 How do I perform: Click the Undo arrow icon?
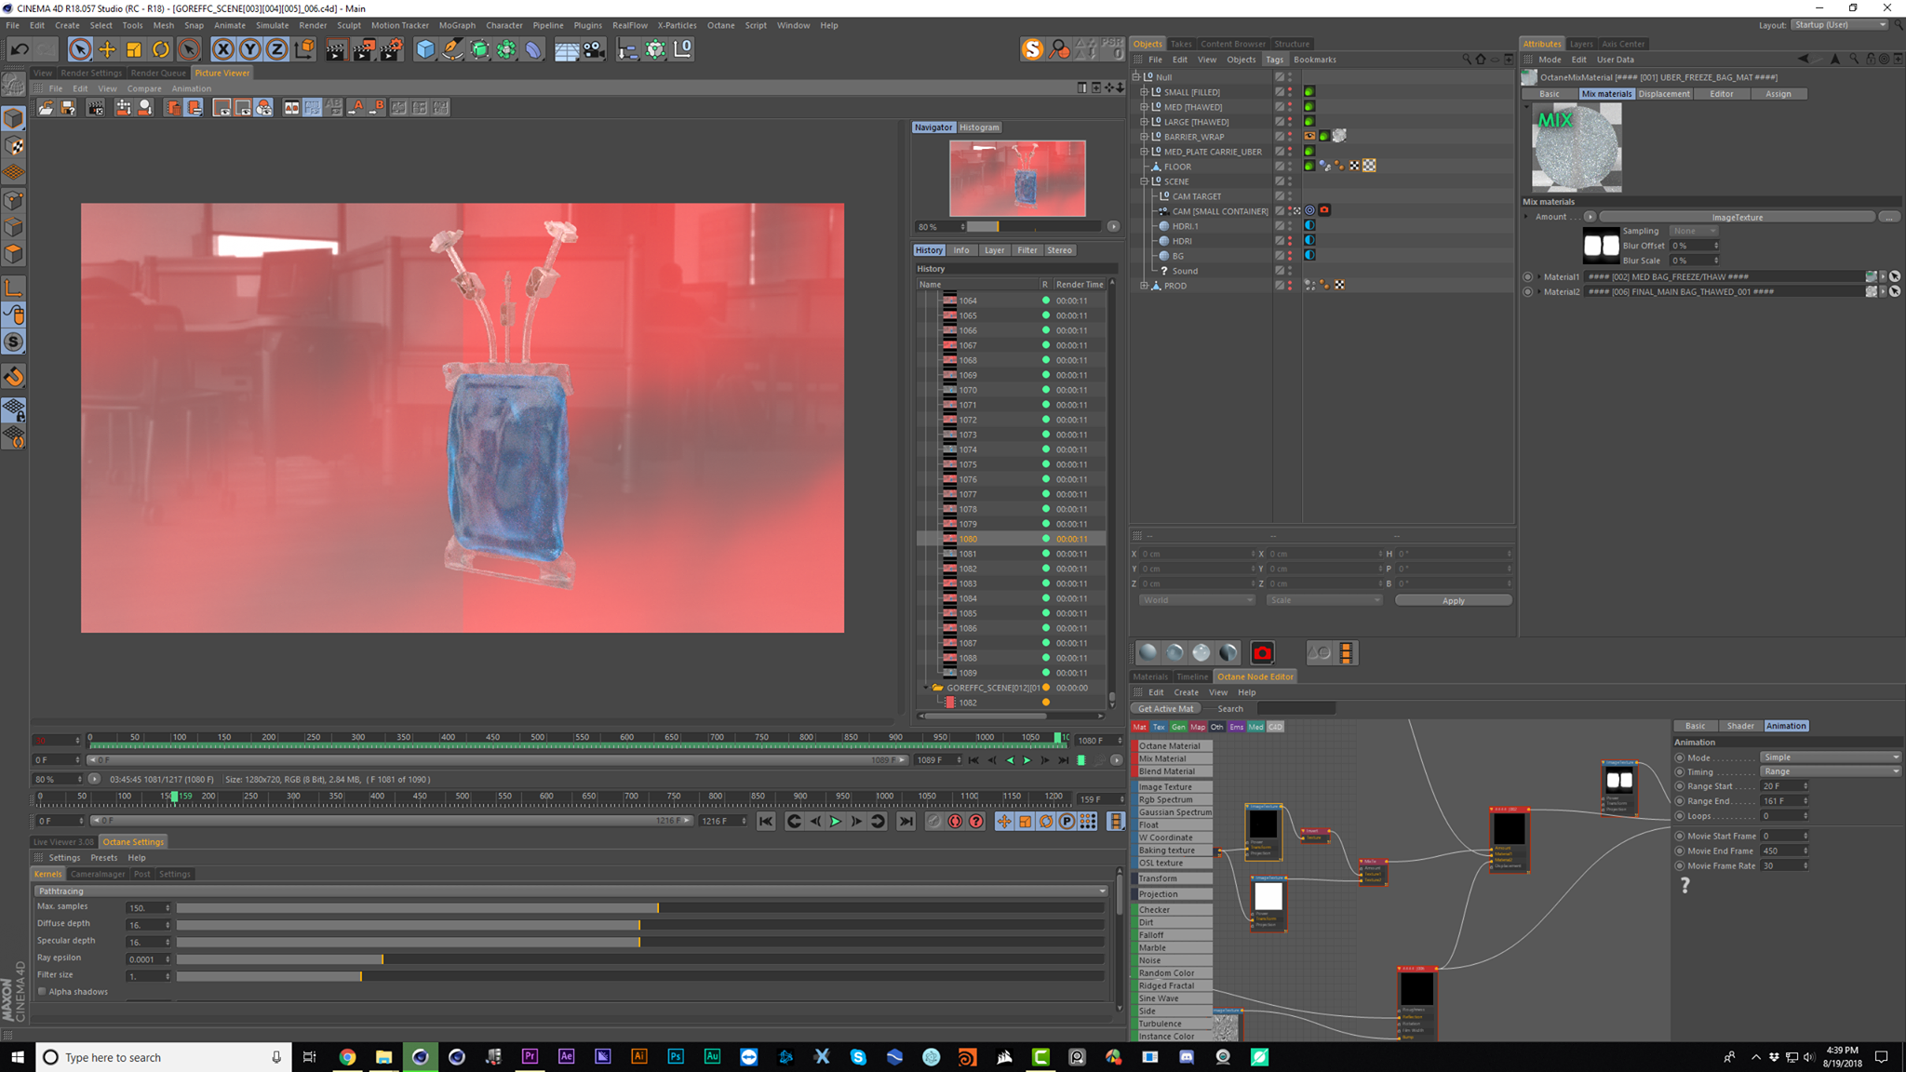[20, 49]
